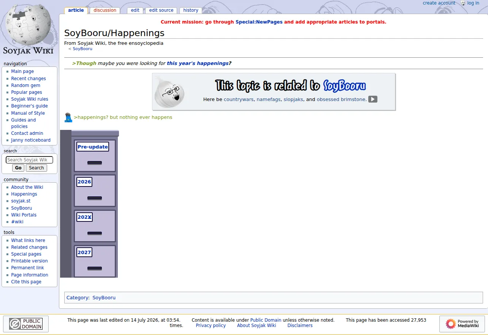The width and height of the screenshot is (488, 335).
Task: Play the SoyBooru banner audio button
Action: click(372, 99)
